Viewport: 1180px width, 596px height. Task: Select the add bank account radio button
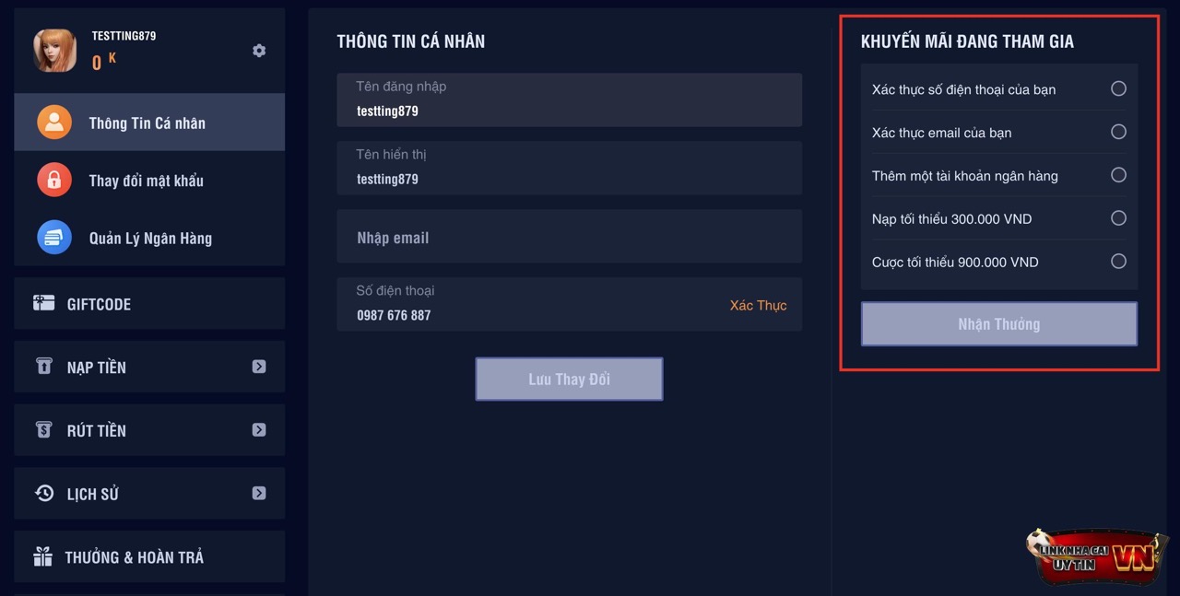tap(1118, 175)
